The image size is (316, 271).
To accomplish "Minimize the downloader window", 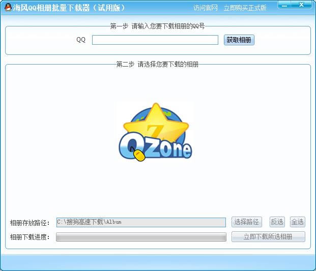I will [x=284, y=5].
